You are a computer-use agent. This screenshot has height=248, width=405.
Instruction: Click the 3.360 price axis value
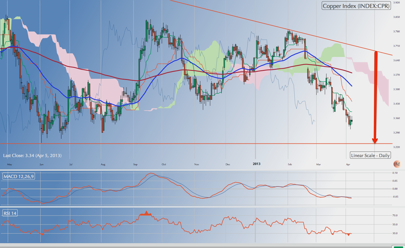click(396, 118)
